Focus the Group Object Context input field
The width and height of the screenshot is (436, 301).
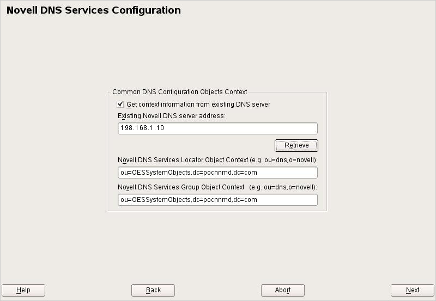(217, 200)
